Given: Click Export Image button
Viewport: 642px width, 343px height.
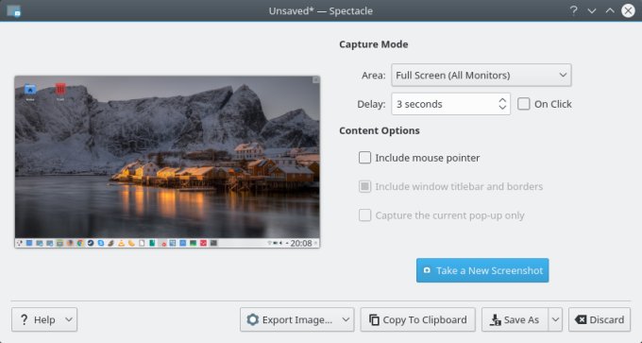Looking at the screenshot, I should 296,319.
